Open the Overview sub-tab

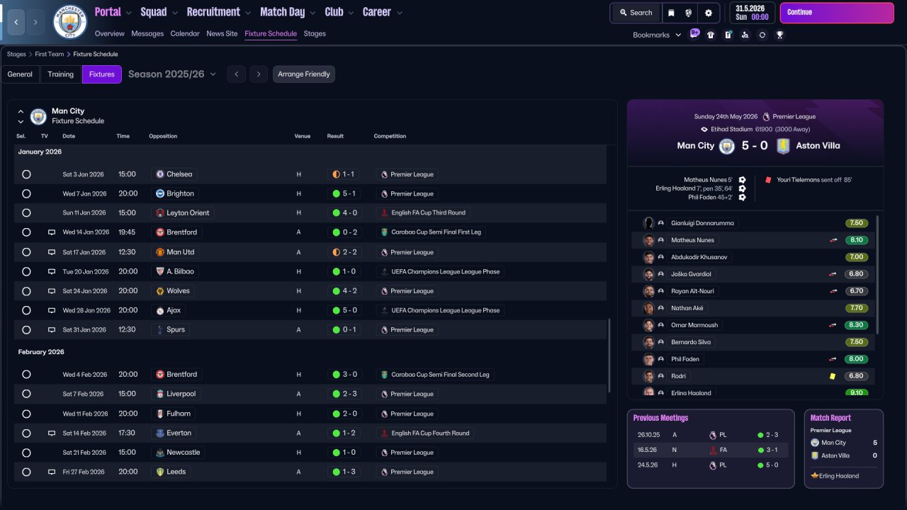(x=109, y=33)
